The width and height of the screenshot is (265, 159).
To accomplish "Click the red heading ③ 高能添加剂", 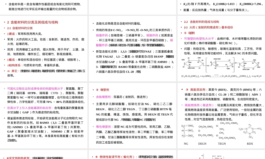I will (196, 90).
